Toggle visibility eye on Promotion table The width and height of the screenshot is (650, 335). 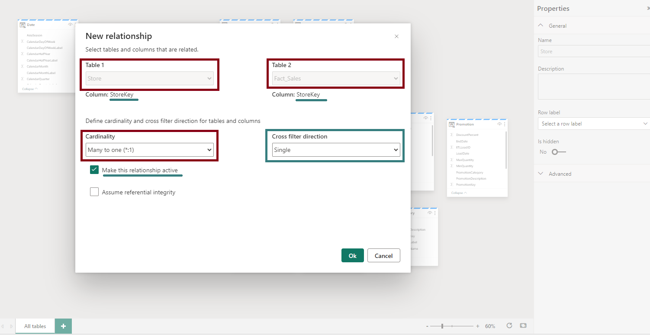point(499,124)
